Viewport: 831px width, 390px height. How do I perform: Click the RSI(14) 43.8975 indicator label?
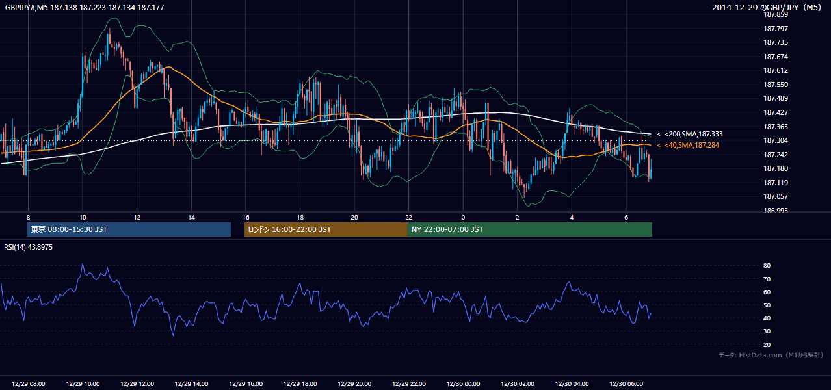tap(29, 247)
